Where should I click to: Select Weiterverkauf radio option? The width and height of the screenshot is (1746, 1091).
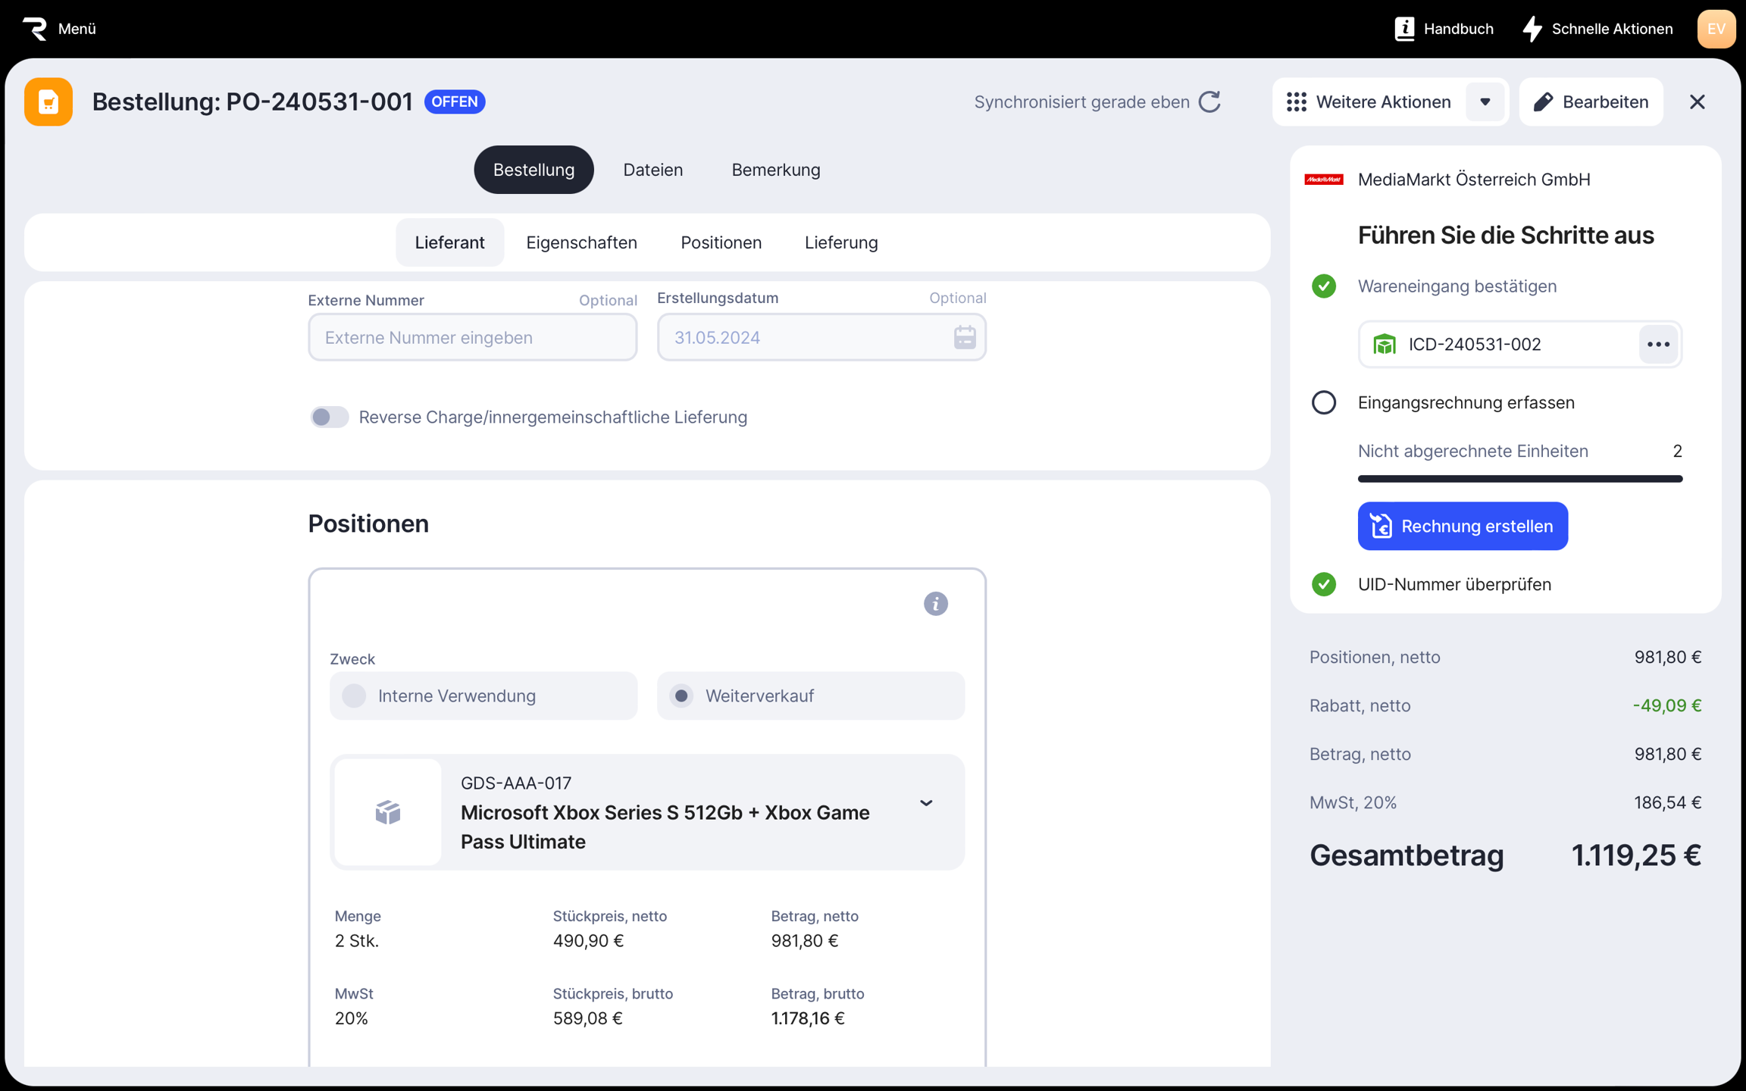point(681,696)
